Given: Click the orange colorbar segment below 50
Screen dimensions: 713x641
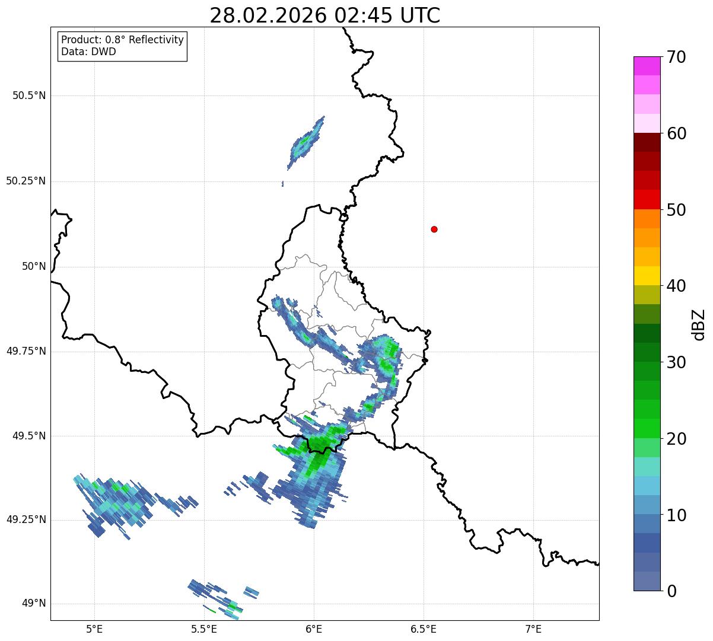Looking at the screenshot, I should coord(647,219).
